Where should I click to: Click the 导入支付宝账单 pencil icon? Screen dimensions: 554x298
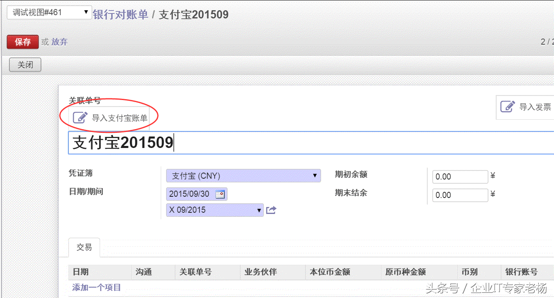click(x=80, y=118)
